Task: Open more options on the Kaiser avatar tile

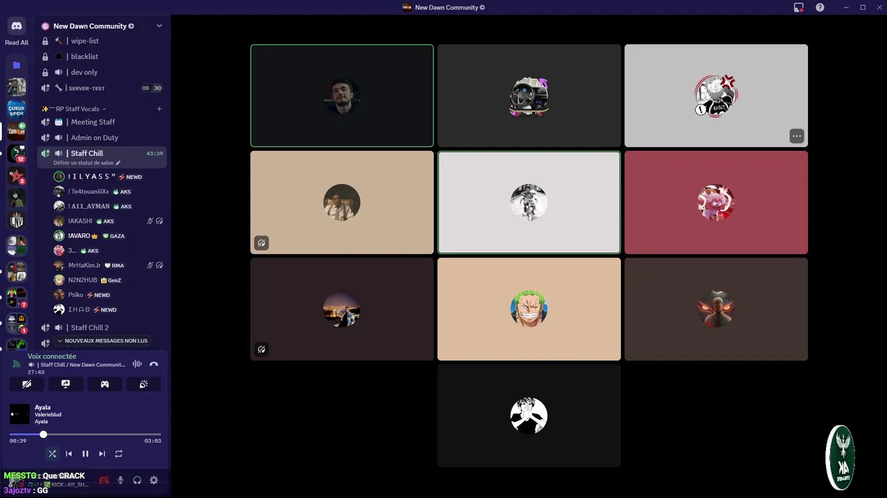Action: 797,136
